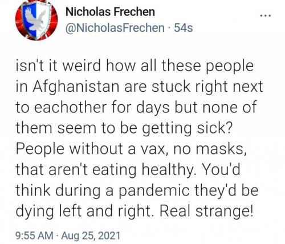Click the word vax in tweet text
This screenshot has width=285, height=244.
point(154,149)
